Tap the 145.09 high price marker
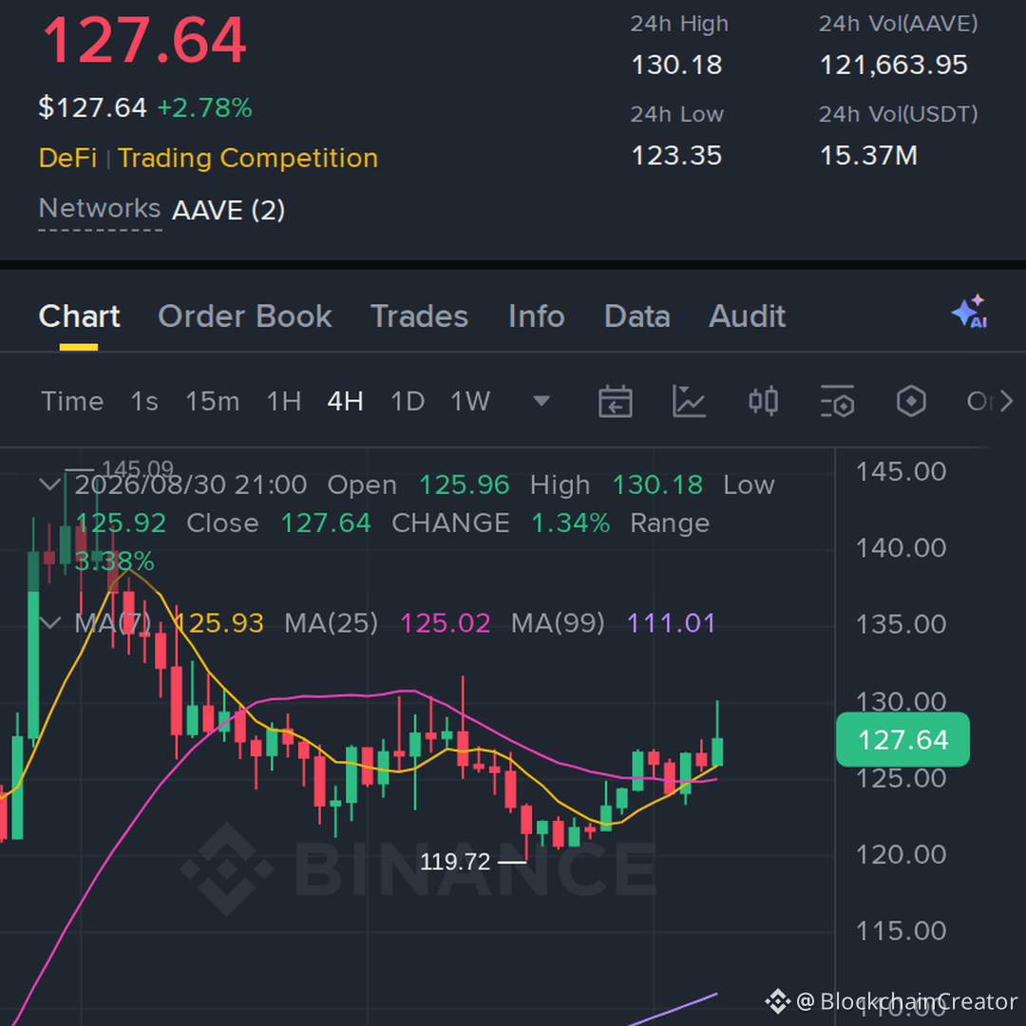The width and height of the screenshot is (1026, 1026). (x=138, y=468)
